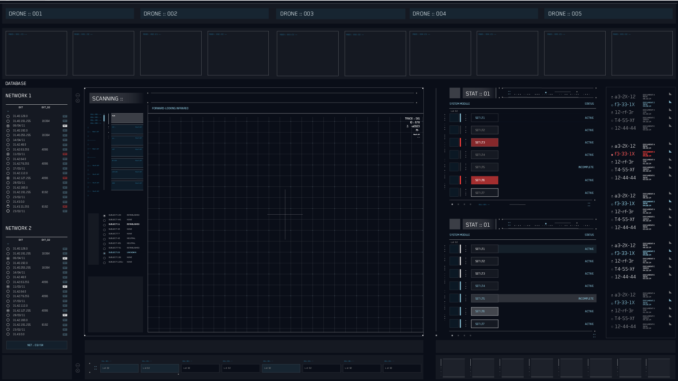The height and width of the screenshot is (381, 678).
Task: Select the SUBJECT 20 radio button
Action: (104, 253)
